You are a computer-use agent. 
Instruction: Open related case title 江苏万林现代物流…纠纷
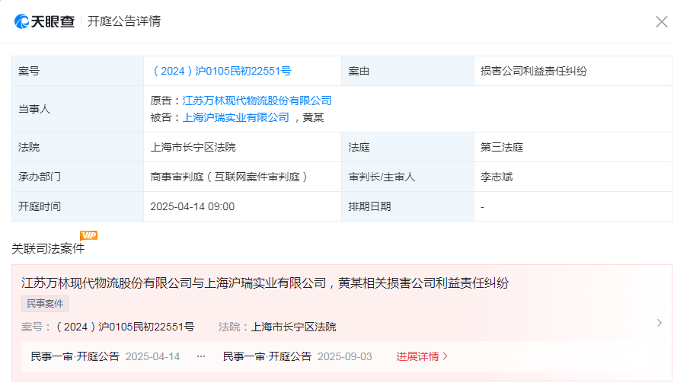coord(265,282)
